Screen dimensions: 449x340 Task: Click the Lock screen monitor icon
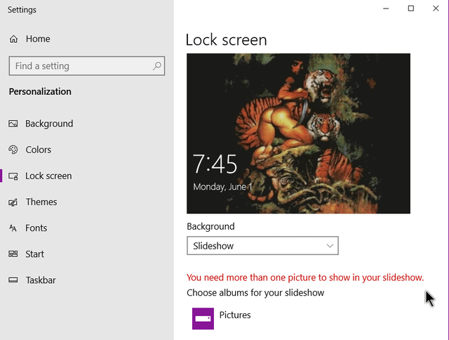(13, 176)
